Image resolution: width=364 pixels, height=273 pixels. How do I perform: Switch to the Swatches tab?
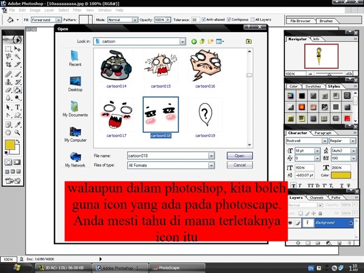[313, 86]
